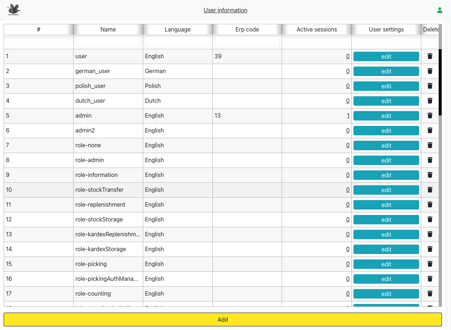Click the Erp code filter field
Image resolution: width=451 pixels, height=330 pixels.
[247, 42]
